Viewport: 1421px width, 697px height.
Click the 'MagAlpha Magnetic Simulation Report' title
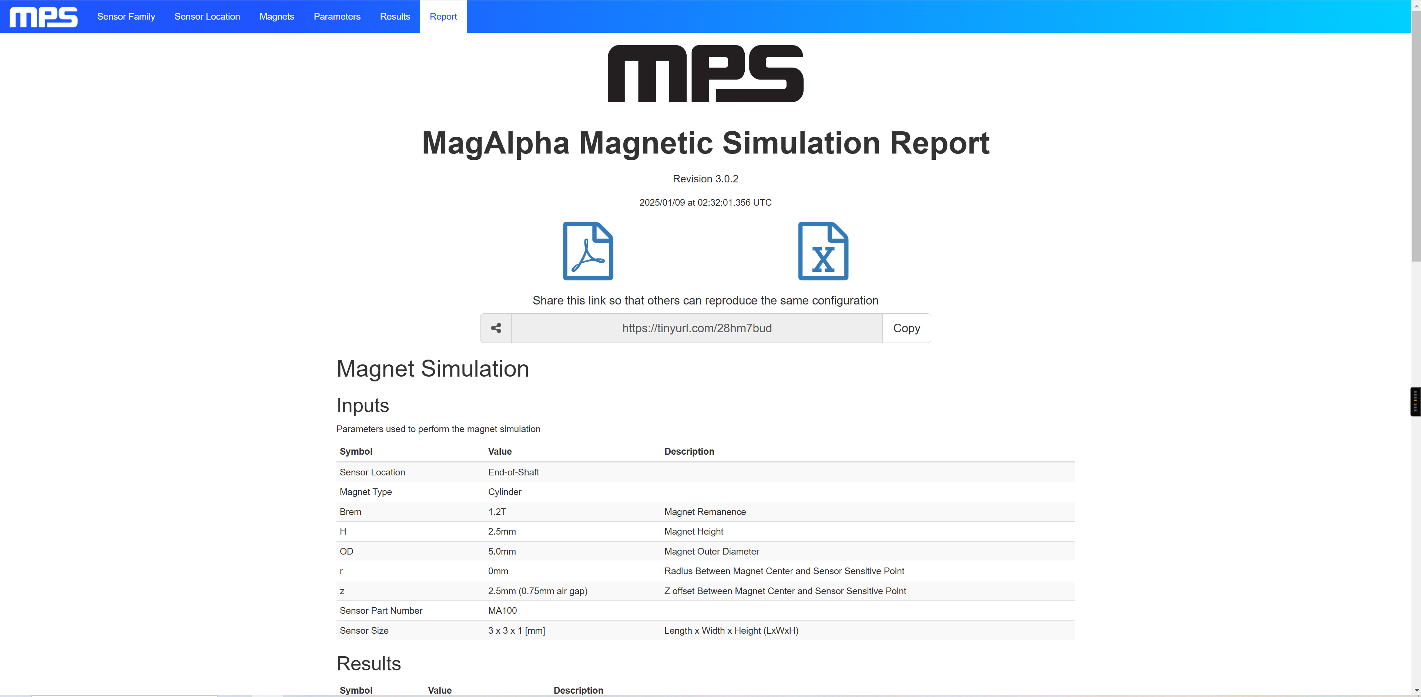pos(706,143)
